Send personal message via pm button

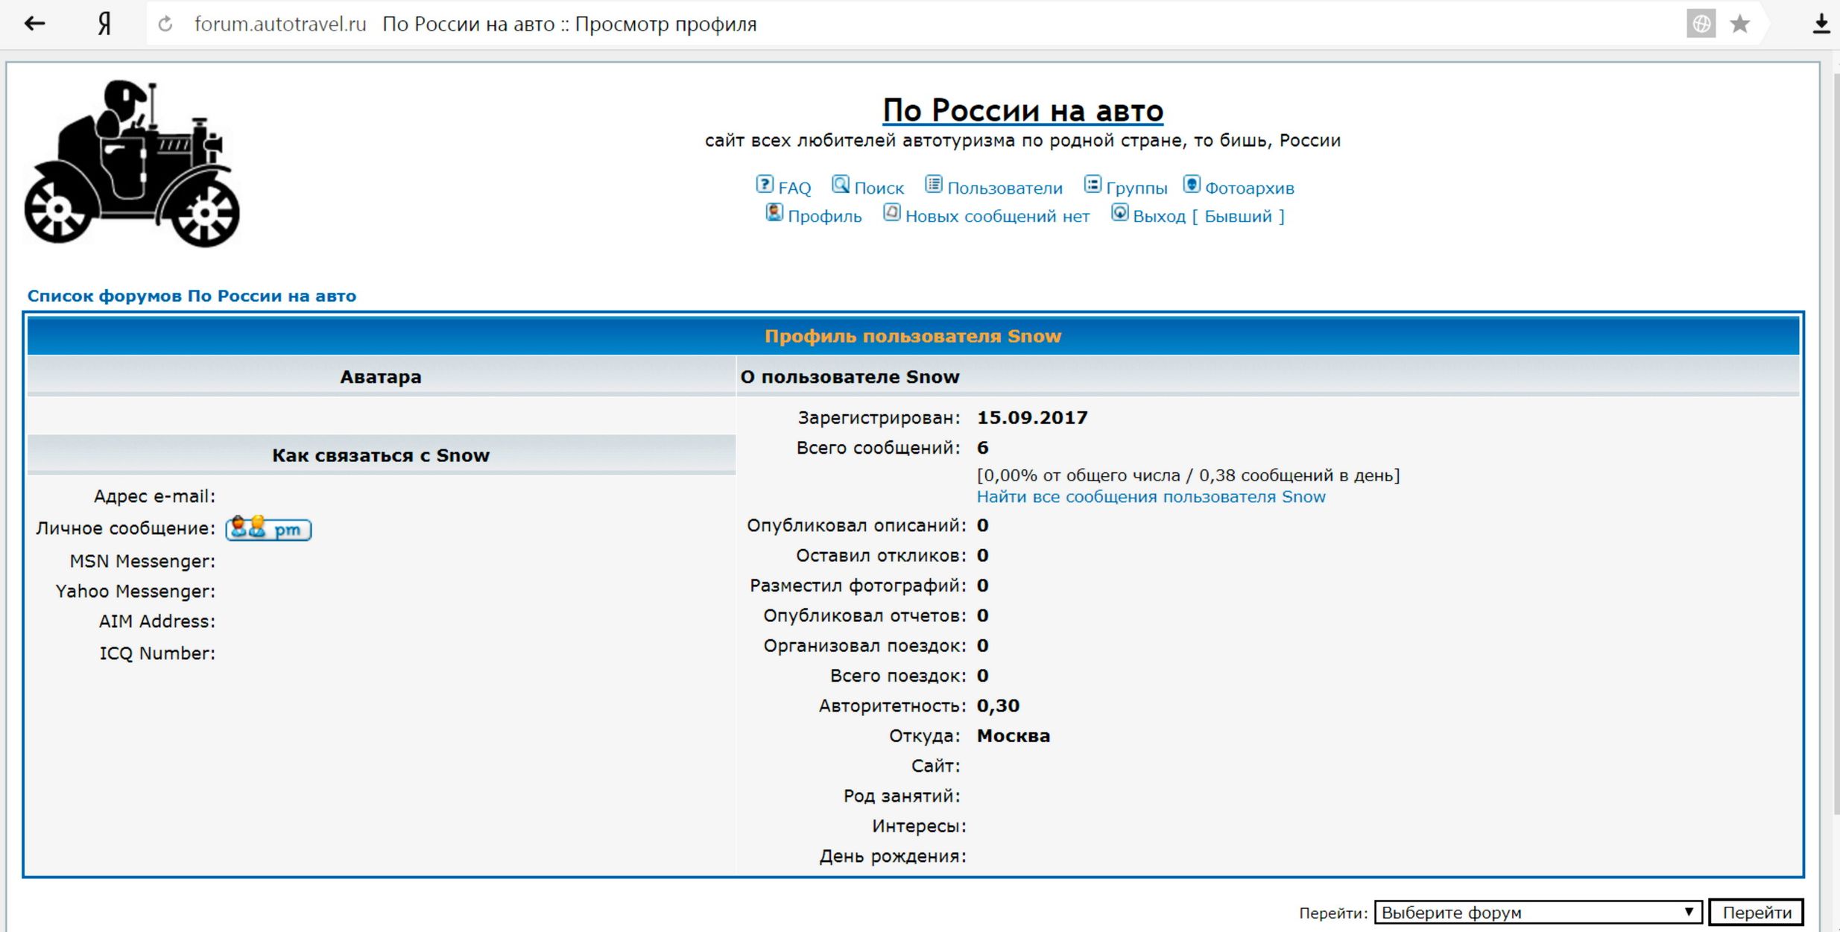point(268,529)
